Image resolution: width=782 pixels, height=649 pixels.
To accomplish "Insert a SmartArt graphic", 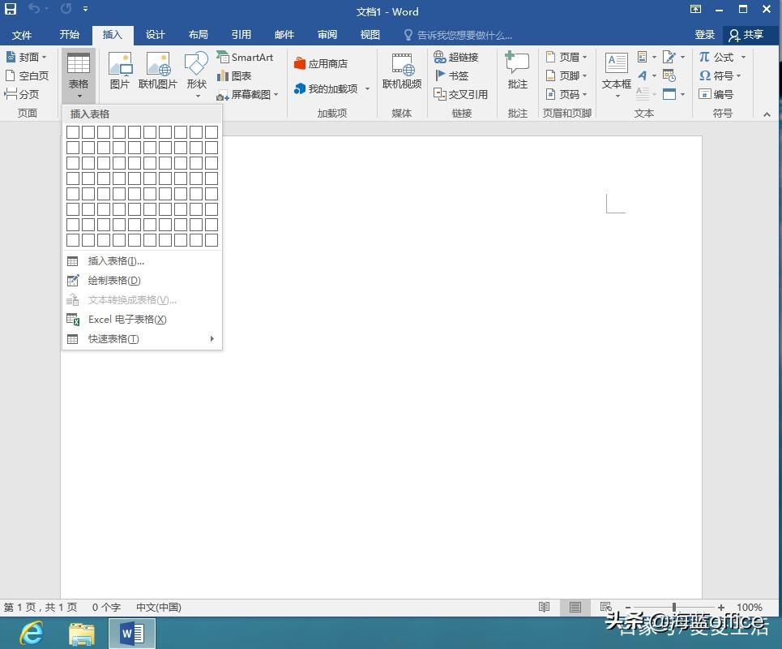I will (x=246, y=57).
